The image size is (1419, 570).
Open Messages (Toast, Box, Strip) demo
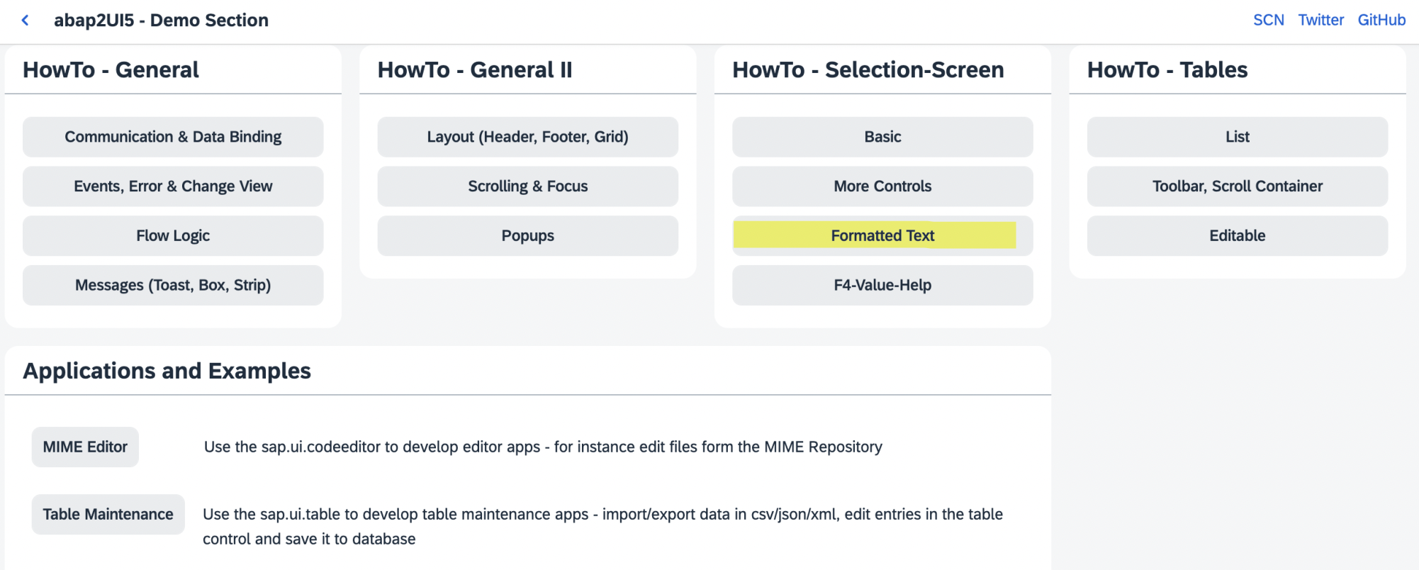pyautogui.click(x=172, y=285)
